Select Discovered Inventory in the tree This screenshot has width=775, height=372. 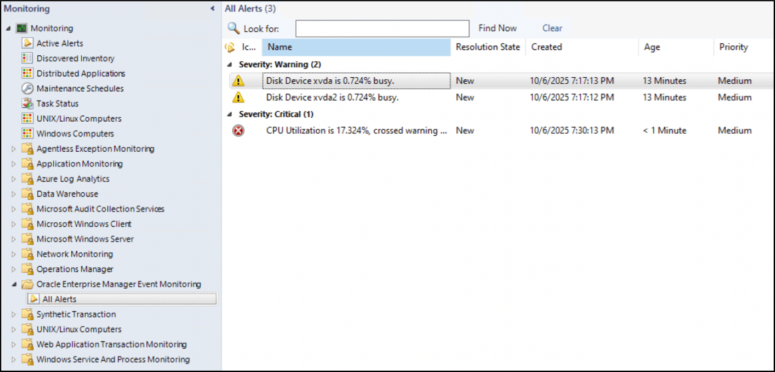pos(75,59)
